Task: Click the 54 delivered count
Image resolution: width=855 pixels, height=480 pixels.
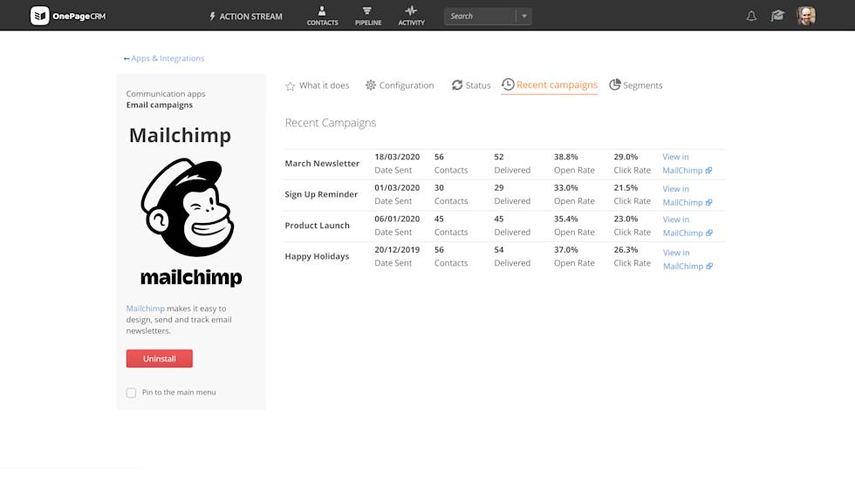Action: (499, 250)
